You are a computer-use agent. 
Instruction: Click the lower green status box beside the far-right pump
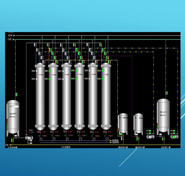[x=174, y=133]
